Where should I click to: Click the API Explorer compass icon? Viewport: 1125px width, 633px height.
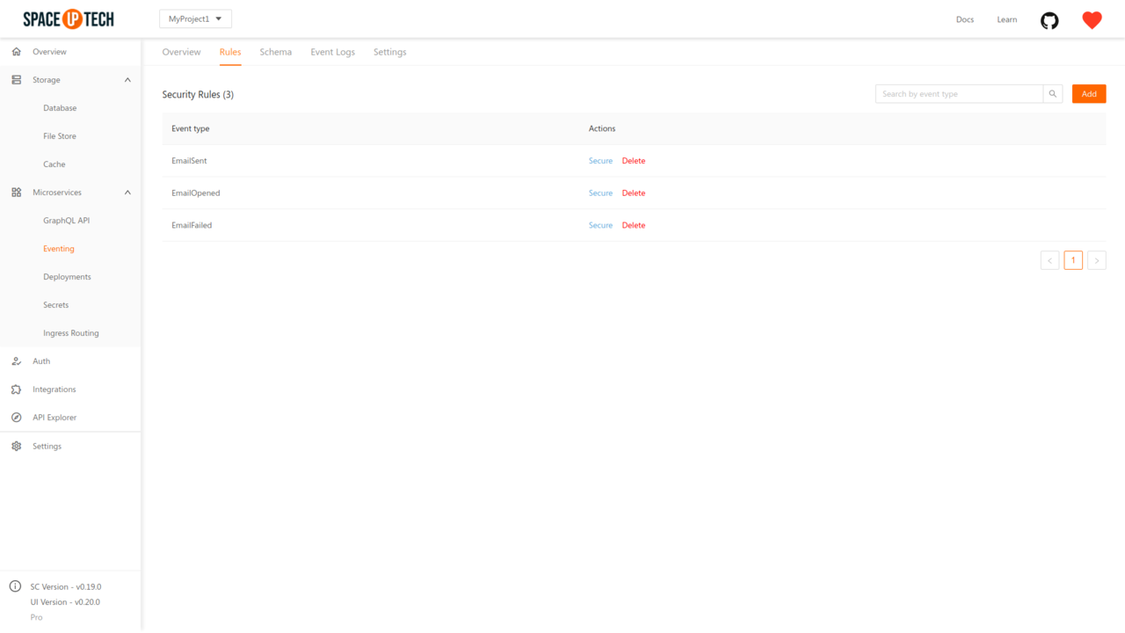(x=17, y=418)
